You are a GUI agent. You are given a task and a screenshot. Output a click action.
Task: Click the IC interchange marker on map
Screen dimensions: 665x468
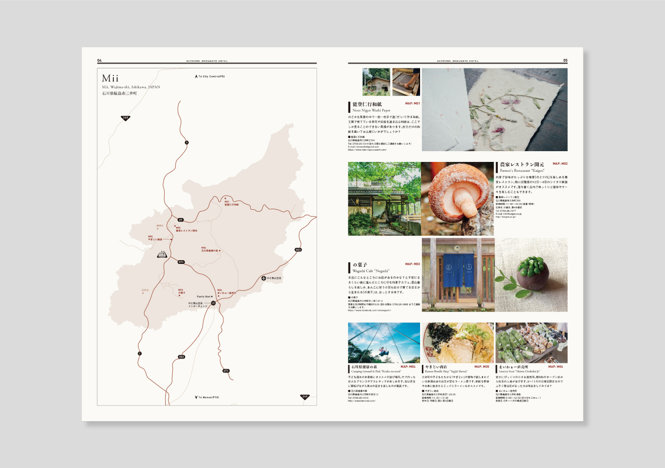point(213,303)
